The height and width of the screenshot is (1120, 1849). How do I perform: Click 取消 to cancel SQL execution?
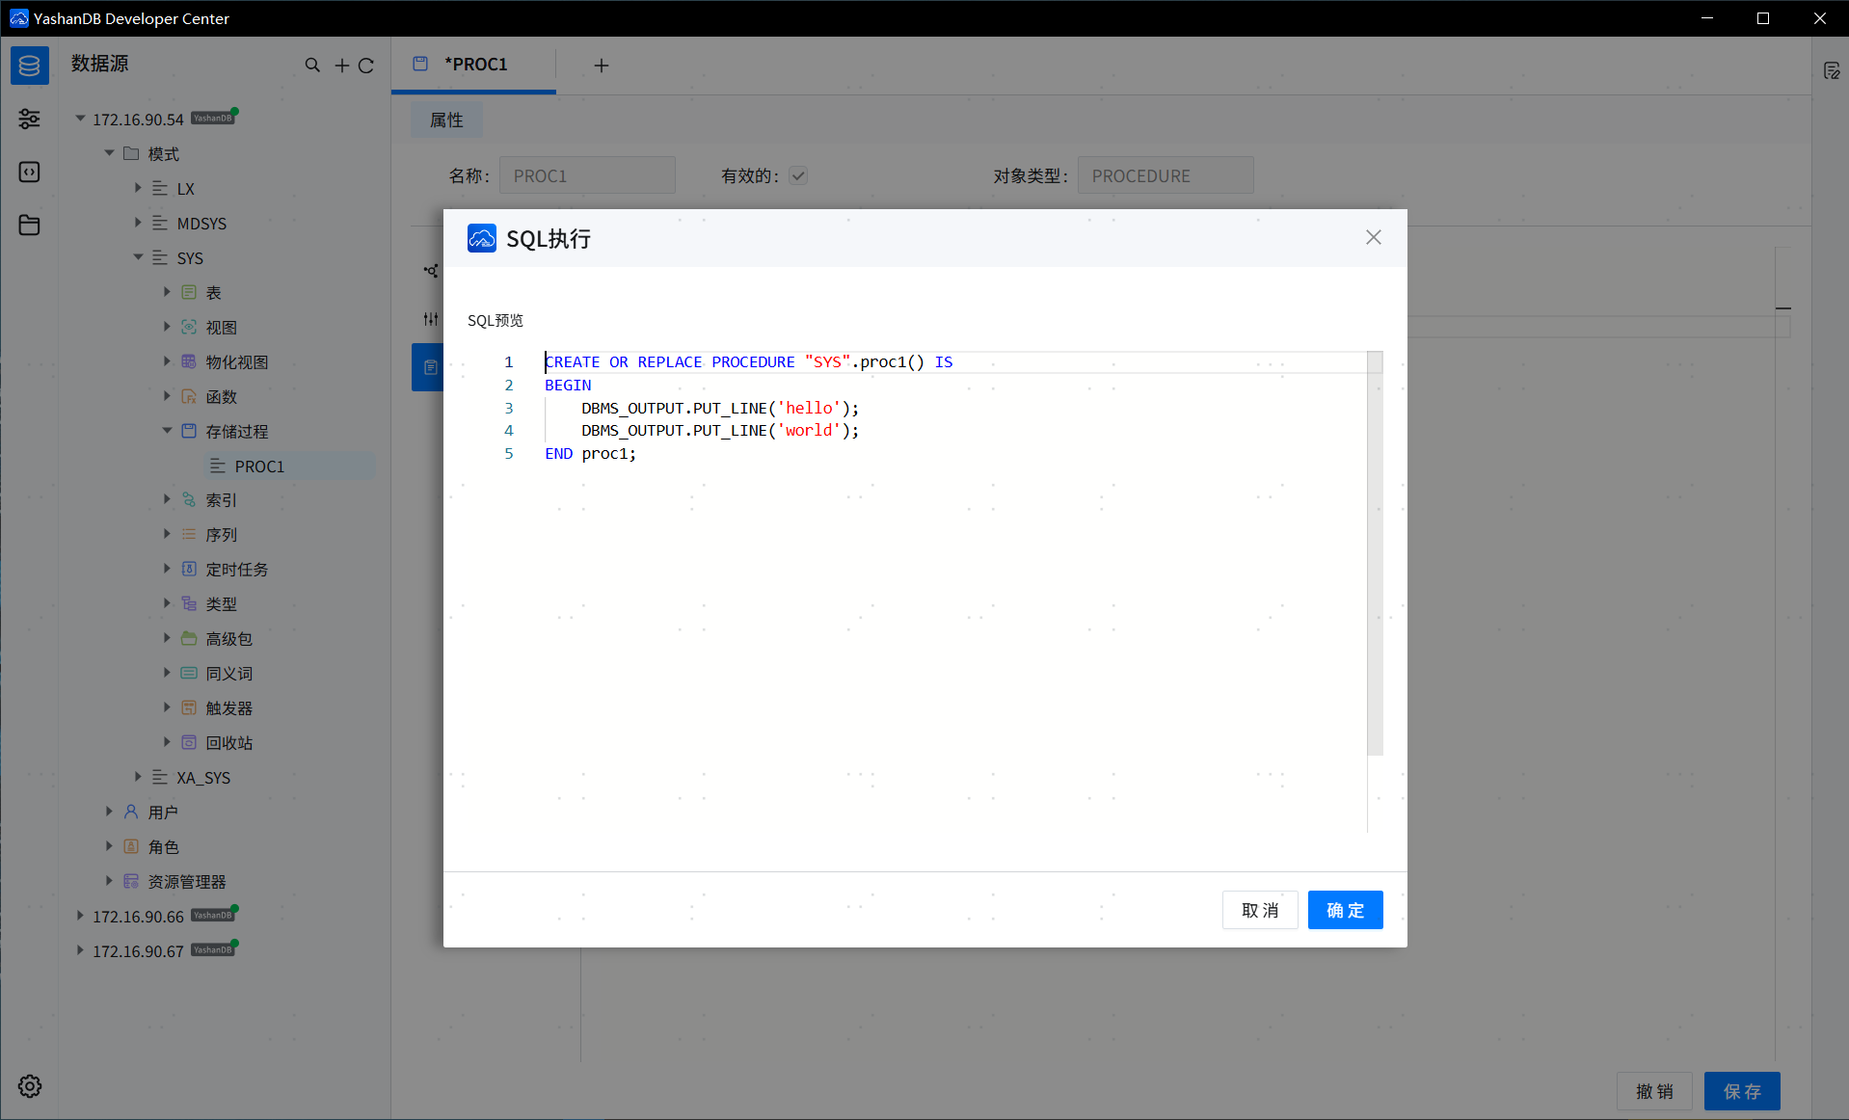(x=1259, y=910)
